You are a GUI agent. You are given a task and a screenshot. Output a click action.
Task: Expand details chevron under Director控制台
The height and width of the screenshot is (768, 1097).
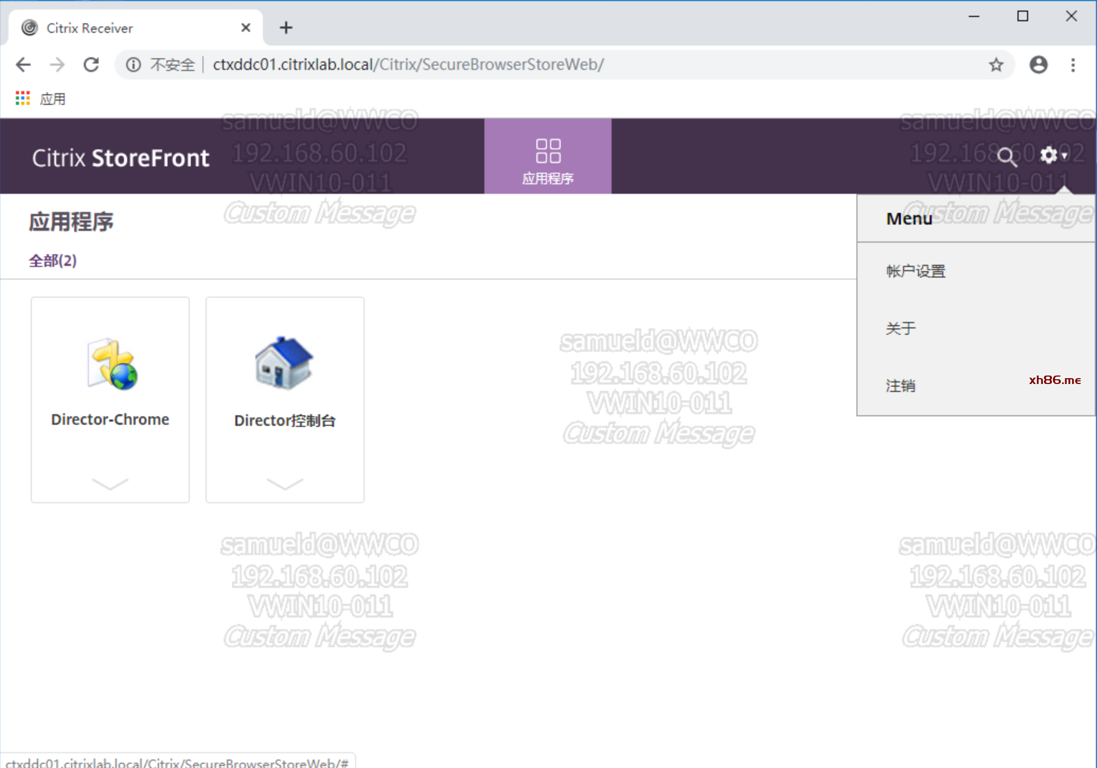(285, 484)
